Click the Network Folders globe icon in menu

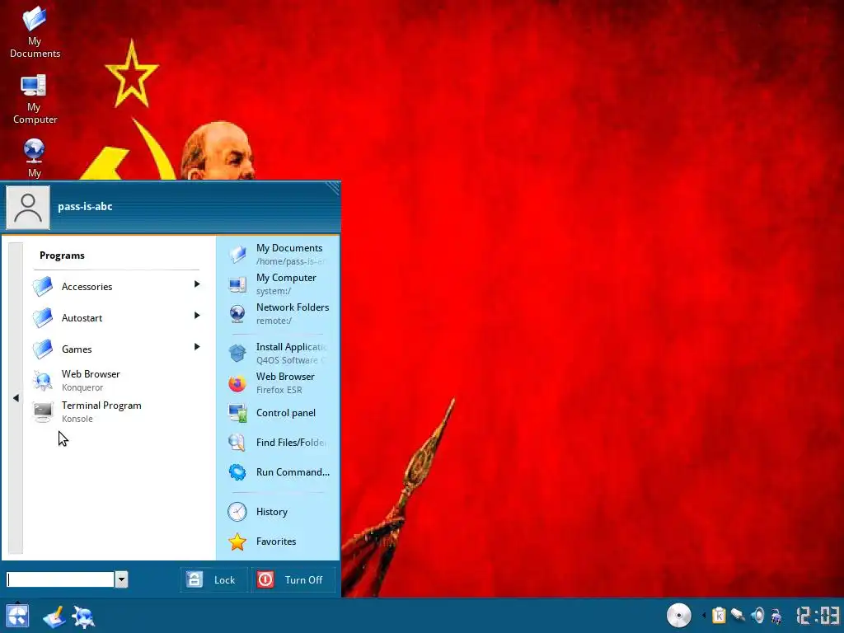237,314
